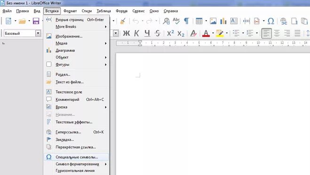Click the page break toolbar icon
The width and height of the screenshot is (310, 175).
pyautogui.click(x=246, y=21)
